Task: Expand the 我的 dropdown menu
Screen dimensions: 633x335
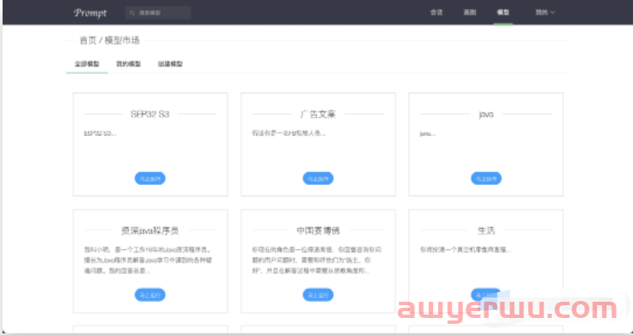Action: click(545, 13)
